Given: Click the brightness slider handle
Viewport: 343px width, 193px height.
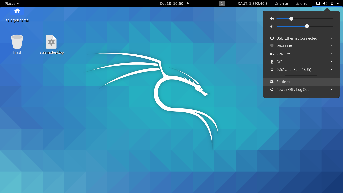Looking at the screenshot, I should (307, 26).
